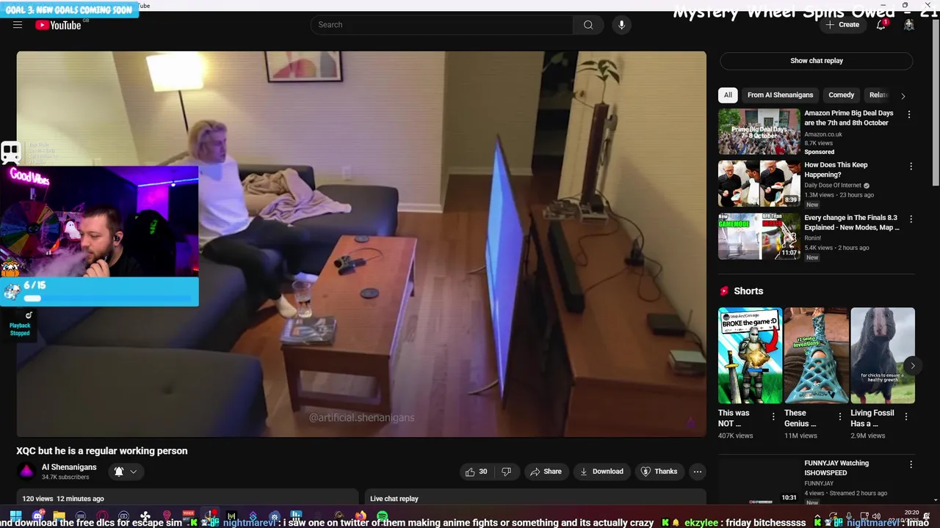This screenshot has height=528, width=940.
Task: Click the Show chat replay button
Action: pos(817,61)
